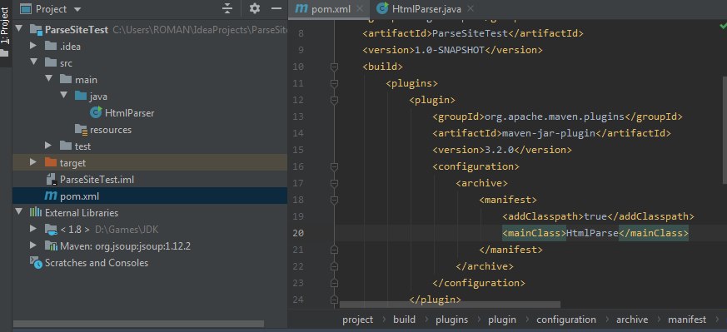Select Scratches and Consoles entry
The height and width of the screenshot is (332, 727).
(x=97, y=263)
